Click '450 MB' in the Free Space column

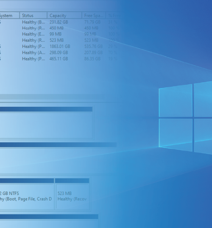(x=91, y=28)
